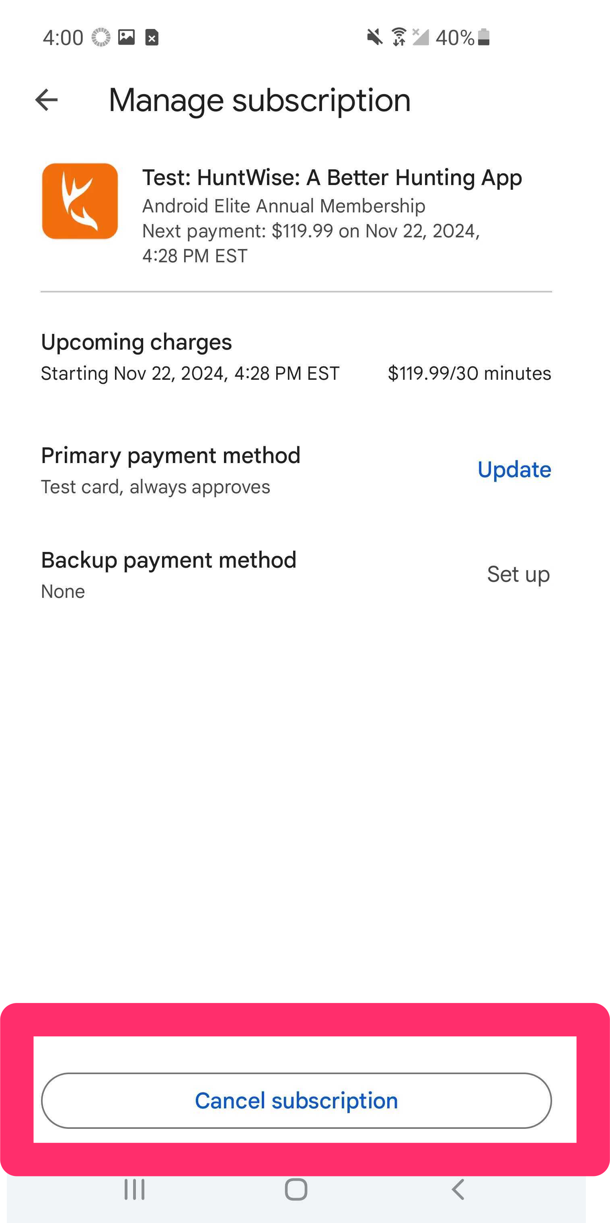610x1223 pixels.
Task: Click Update for primary payment method
Action: click(514, 469)
